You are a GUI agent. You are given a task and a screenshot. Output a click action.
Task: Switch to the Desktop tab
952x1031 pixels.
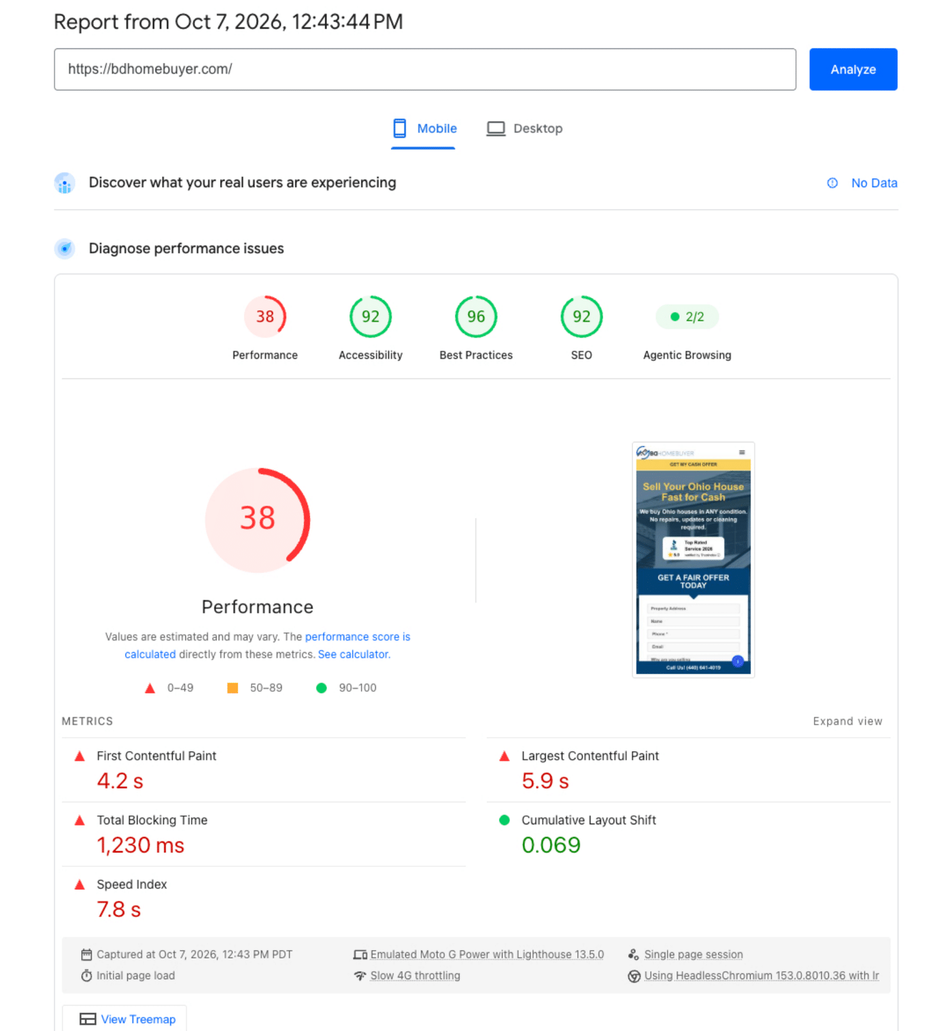point(524,129)
